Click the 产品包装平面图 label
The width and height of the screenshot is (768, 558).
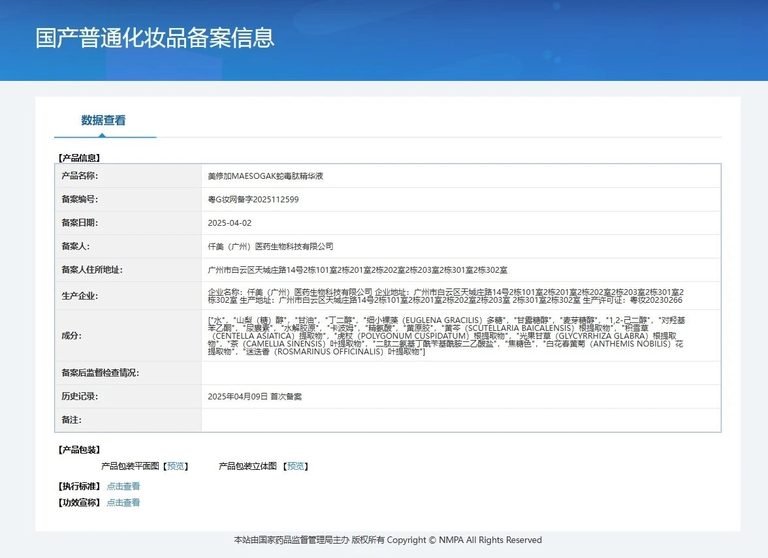[131, 466]
